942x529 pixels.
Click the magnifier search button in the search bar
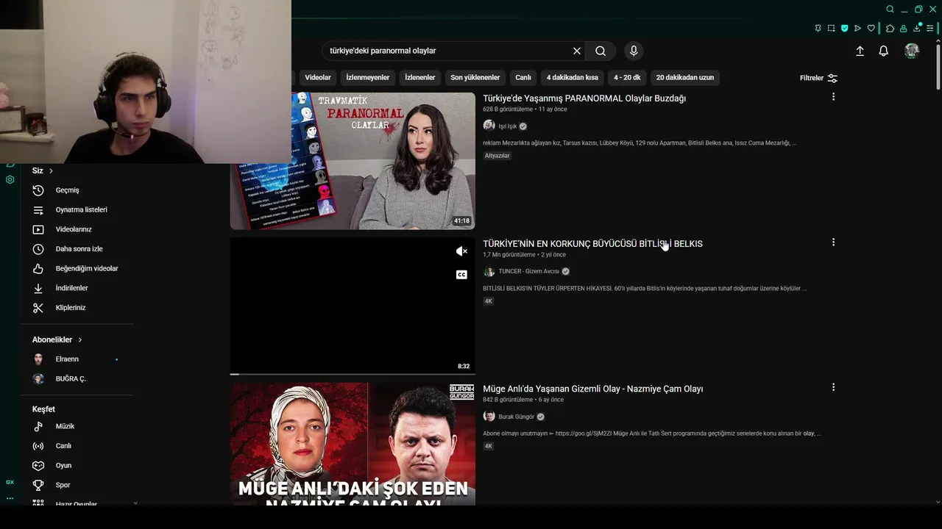601,51
